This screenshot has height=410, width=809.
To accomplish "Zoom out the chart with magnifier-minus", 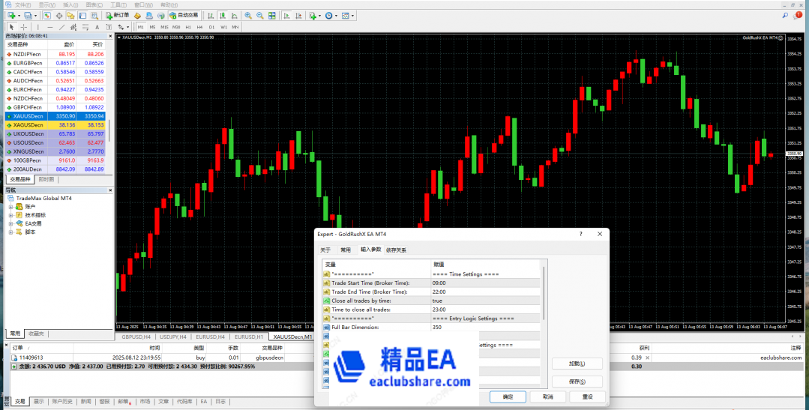I will [x=260, y=16].
